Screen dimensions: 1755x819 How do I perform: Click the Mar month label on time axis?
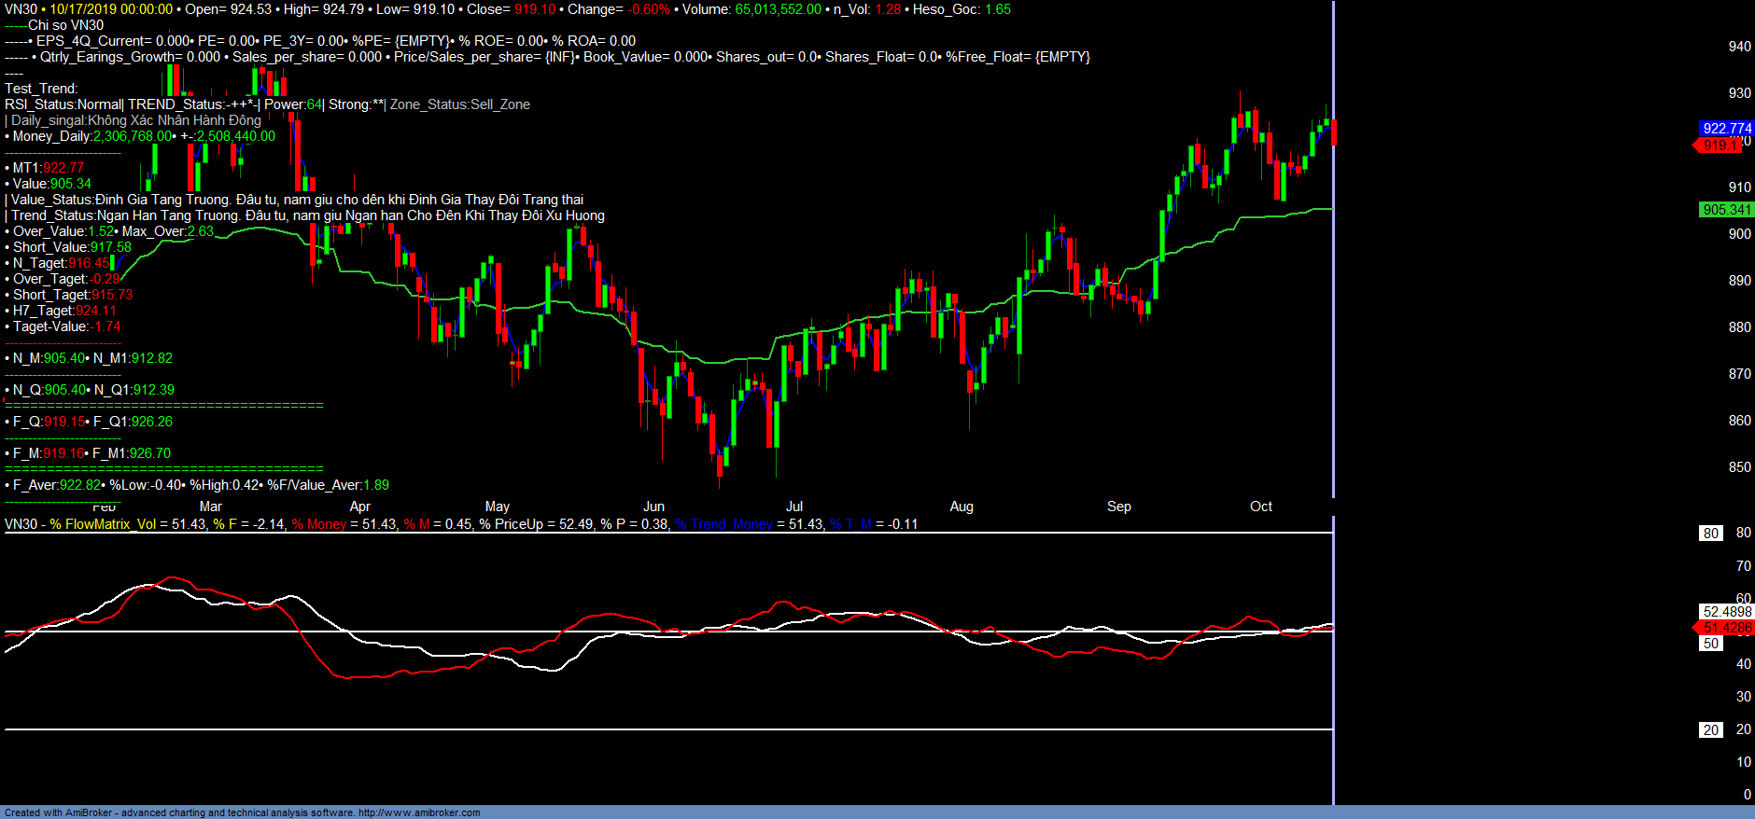(210, 507)
